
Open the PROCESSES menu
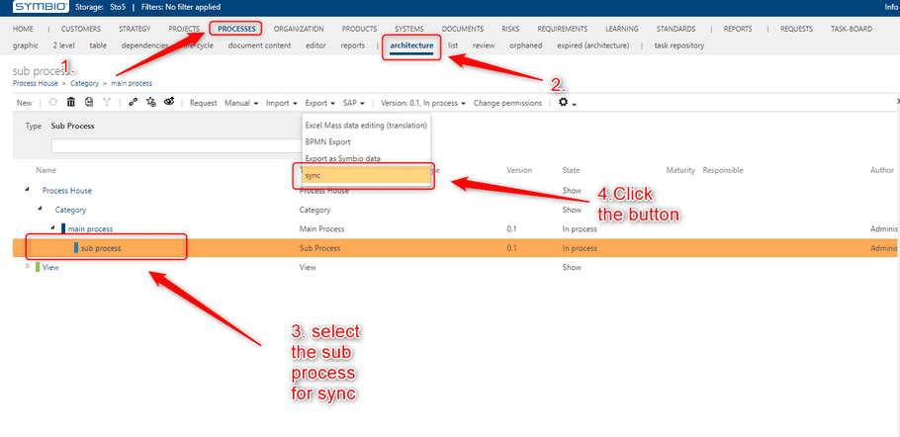236,29
